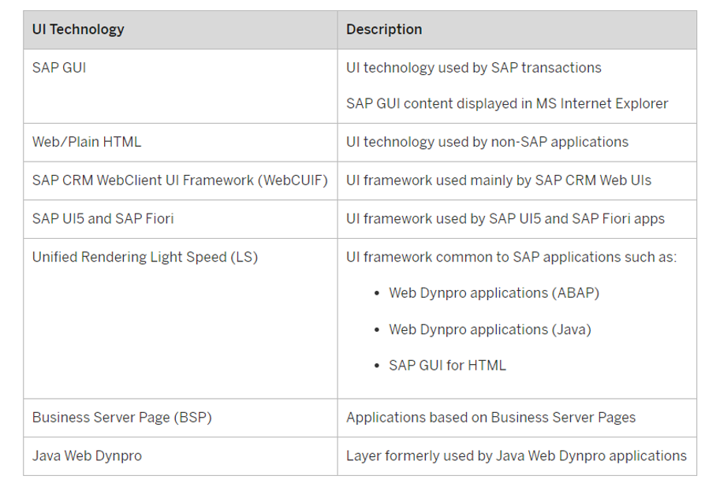Click the Description column header
716x487 pixels.
coord(517,30)
